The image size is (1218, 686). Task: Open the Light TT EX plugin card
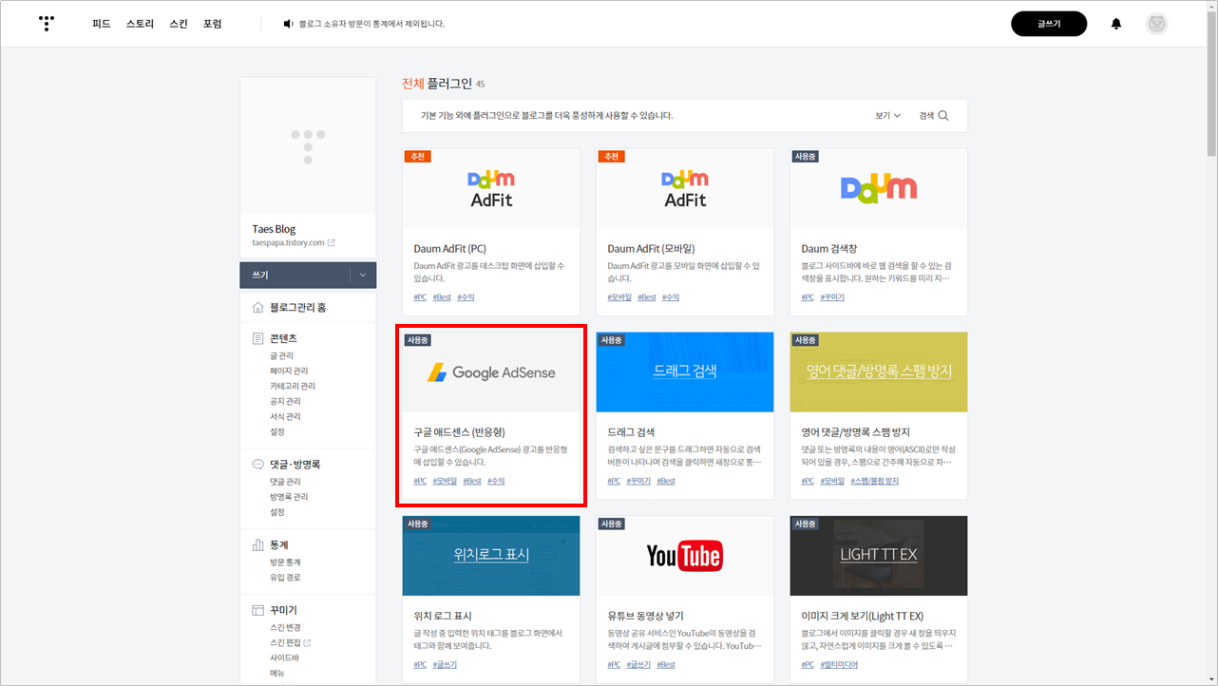coord(879,600)
